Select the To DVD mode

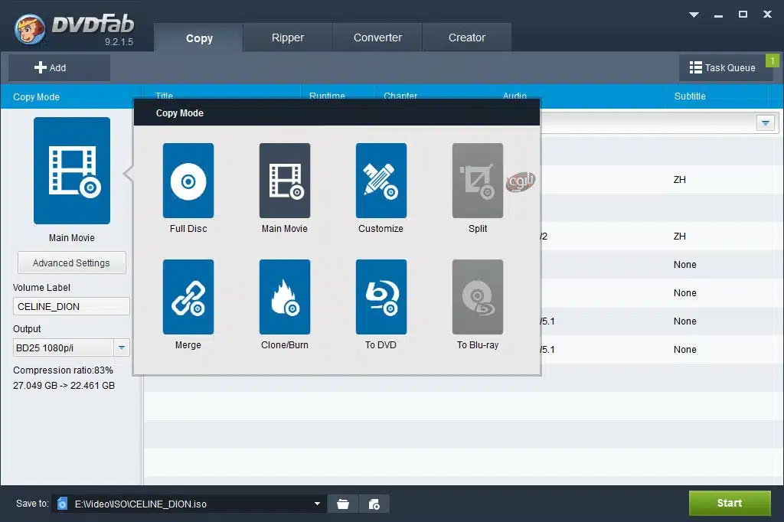pos(381,297)
